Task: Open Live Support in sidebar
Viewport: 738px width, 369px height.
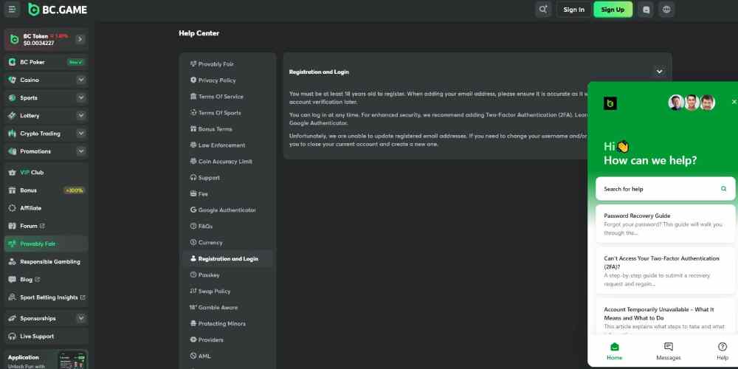Action: (x=37, y=337)
